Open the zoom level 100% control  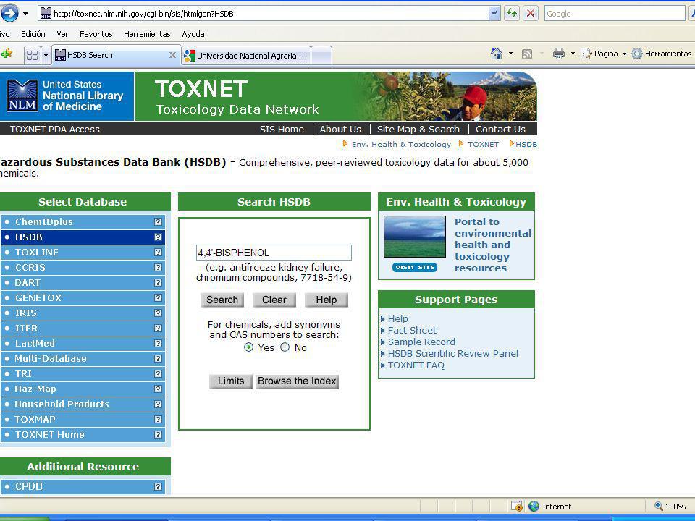(670, 507)
